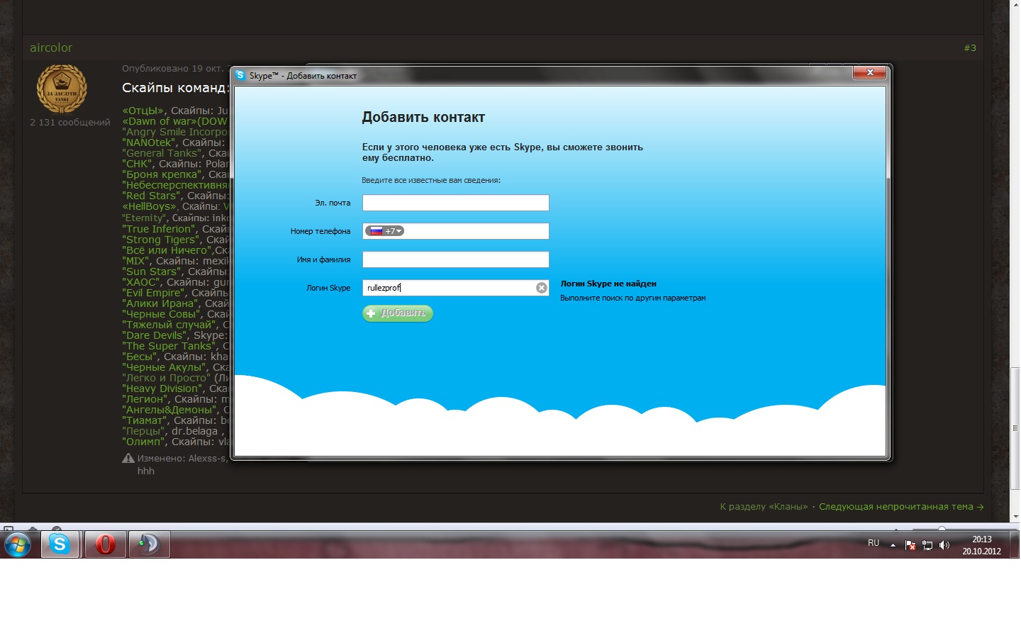This screenshot has height=638, width=1021.
Task: Click the "MIX" clan link
Action: (x=136, y=261)
